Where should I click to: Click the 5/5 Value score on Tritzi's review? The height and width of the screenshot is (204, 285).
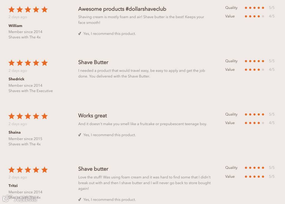(x=272, y=176)
